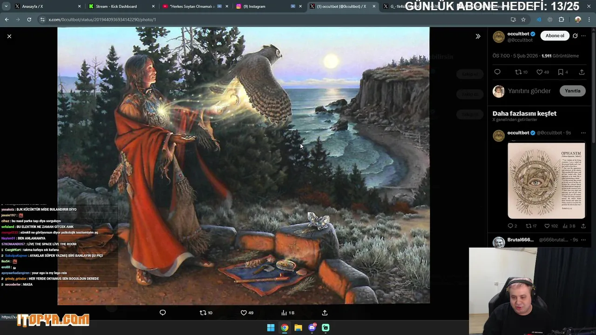The height and width of the screenshot is (335, 596).
Task: Close the Kick Dashboard tab
Action: point(154,7)
